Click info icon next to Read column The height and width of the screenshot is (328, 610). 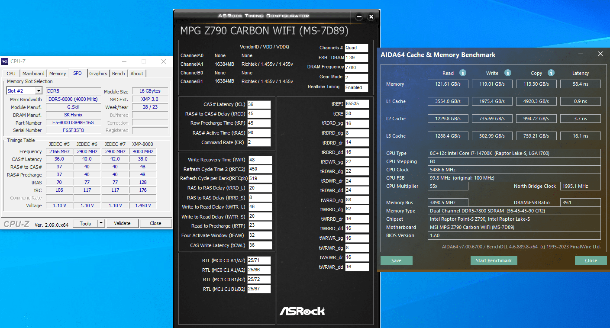463,73
